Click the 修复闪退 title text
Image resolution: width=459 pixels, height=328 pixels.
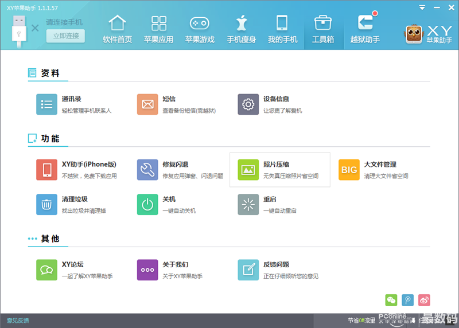pyautogui.click(x=176, y=165)
